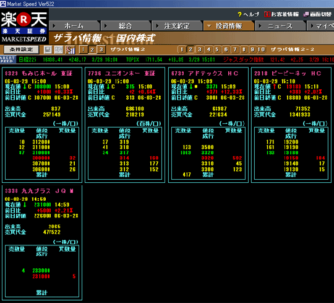Click bid quantity 502 in アドテックス board
This screenshot has width=334, height=303.
pyautogui.click(x=237, y=158)
